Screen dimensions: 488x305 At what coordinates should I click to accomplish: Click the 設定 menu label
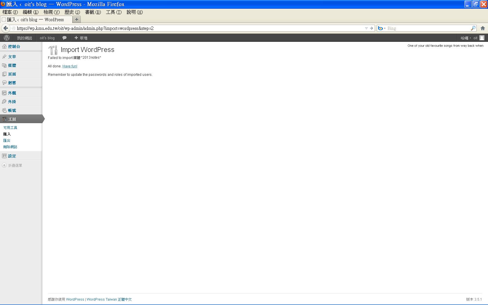click(x=12, y=156)
